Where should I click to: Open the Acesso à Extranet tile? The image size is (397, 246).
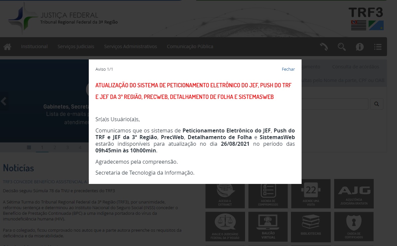[225, 194]
